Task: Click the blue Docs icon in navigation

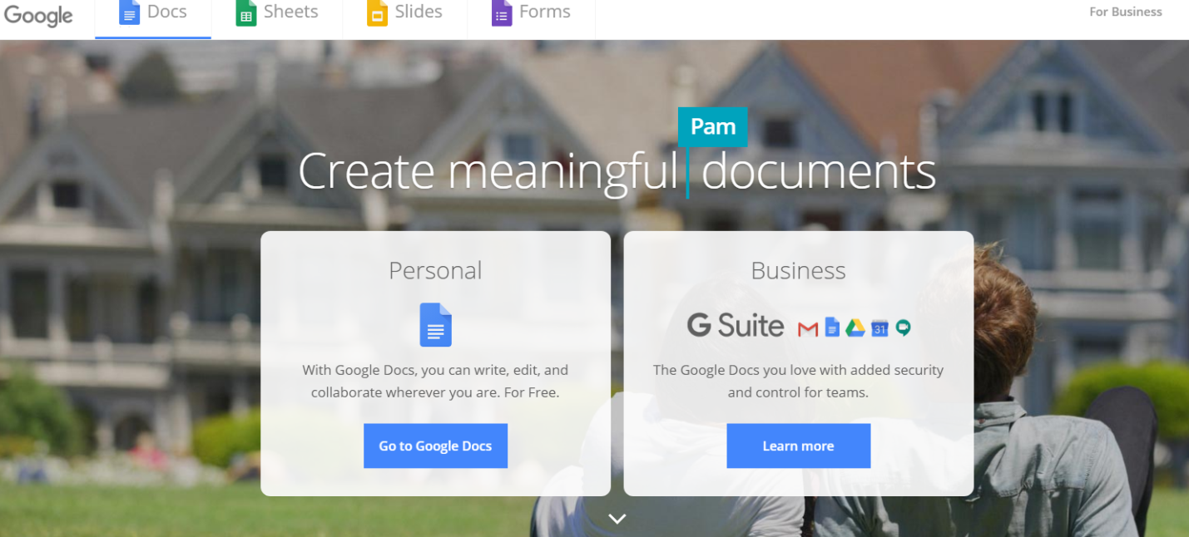Action: 129,12
